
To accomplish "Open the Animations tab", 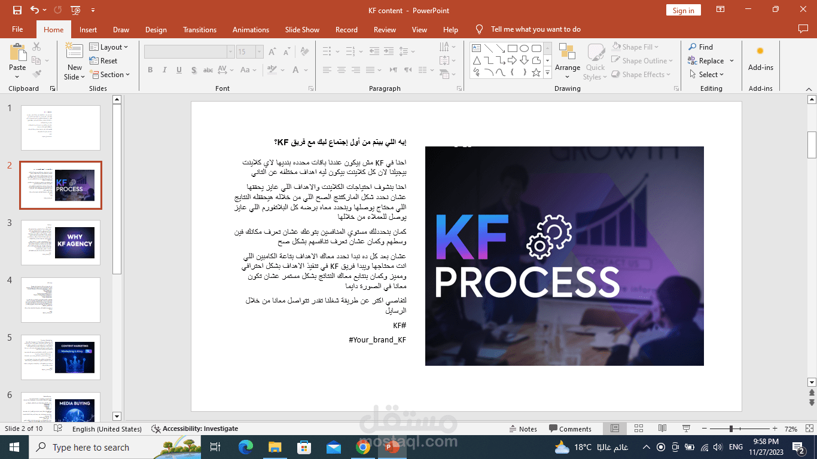I will (x=251, y=29).
